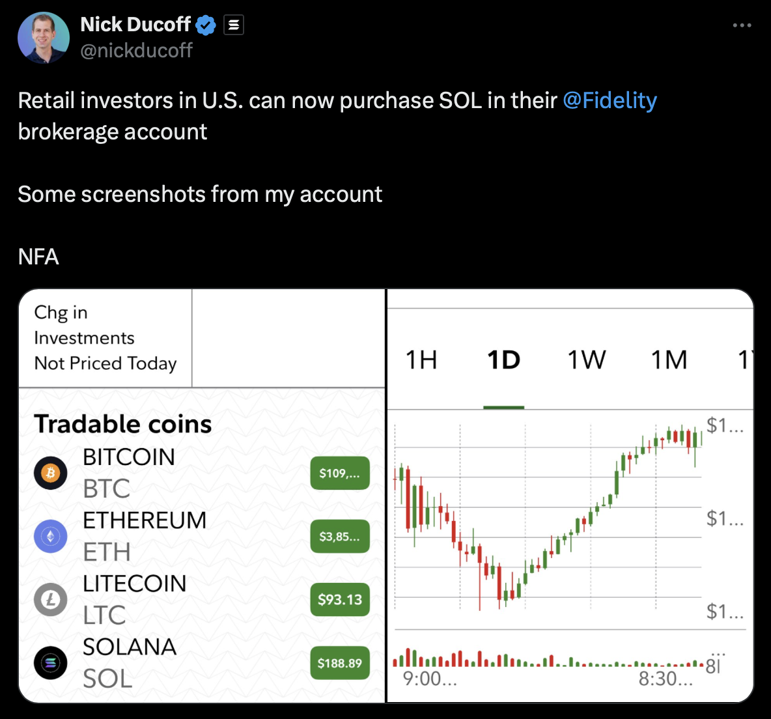Click the green underline indicator under 1D

(503, 405)
